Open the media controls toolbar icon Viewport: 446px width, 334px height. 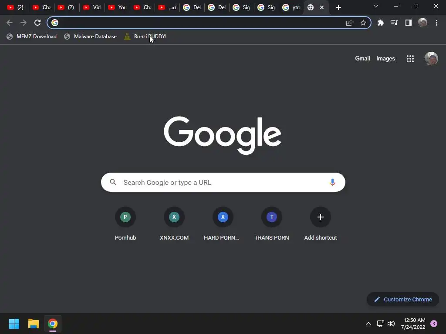pyautogui.click(x=395, y=23)
